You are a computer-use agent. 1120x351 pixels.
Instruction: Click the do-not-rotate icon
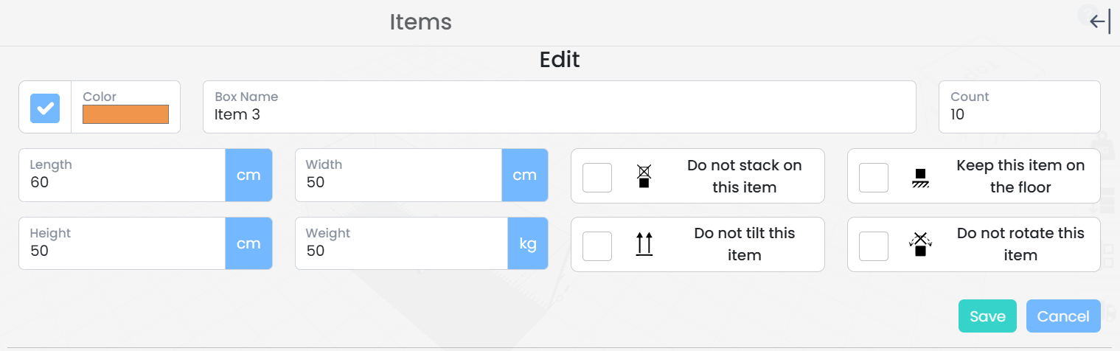tap(919, 244)
